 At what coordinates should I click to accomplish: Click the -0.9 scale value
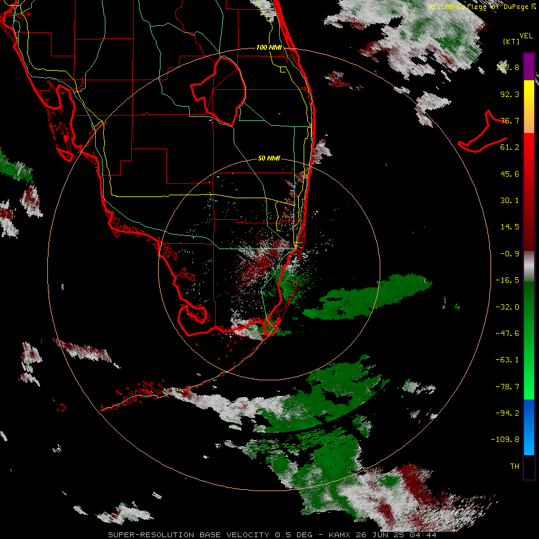point(510,254)
